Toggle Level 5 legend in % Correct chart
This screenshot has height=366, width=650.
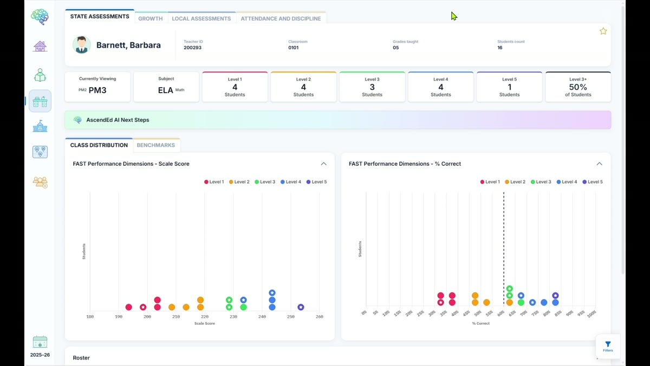pos(593,182)
